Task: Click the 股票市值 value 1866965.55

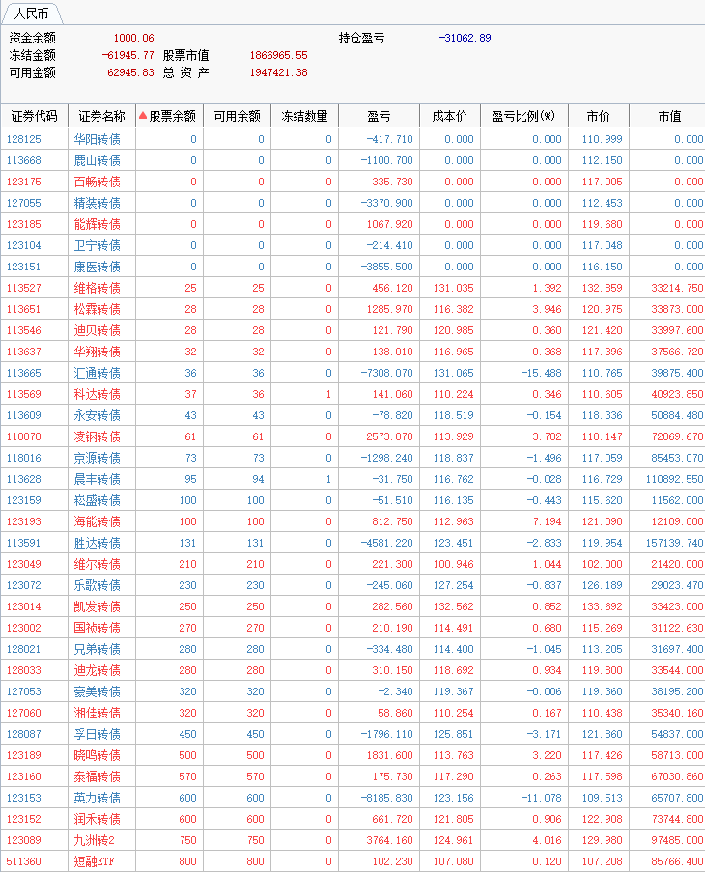Action: coord(278,55)
